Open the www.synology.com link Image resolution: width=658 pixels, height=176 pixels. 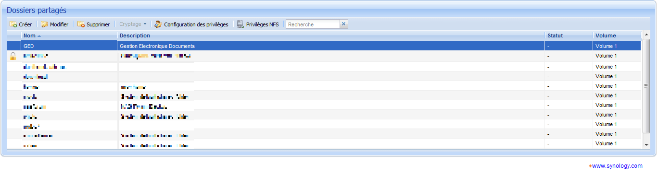tap(617, 166)
